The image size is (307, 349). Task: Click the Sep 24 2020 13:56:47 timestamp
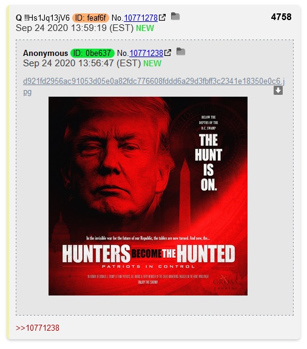pyautogui.click(x=82, y=63)
